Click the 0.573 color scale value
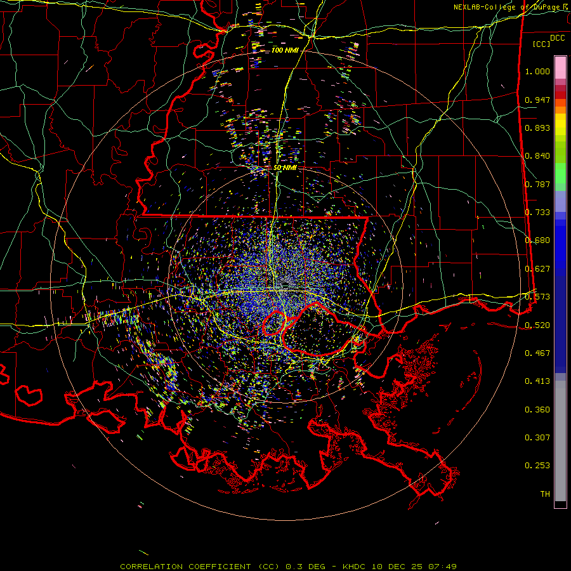This screenshot has width=571, height=571. 537,297
